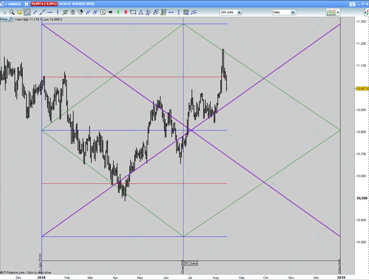Select the triangle drawing tool
This screenshot has height=280, width=369.
141,12
